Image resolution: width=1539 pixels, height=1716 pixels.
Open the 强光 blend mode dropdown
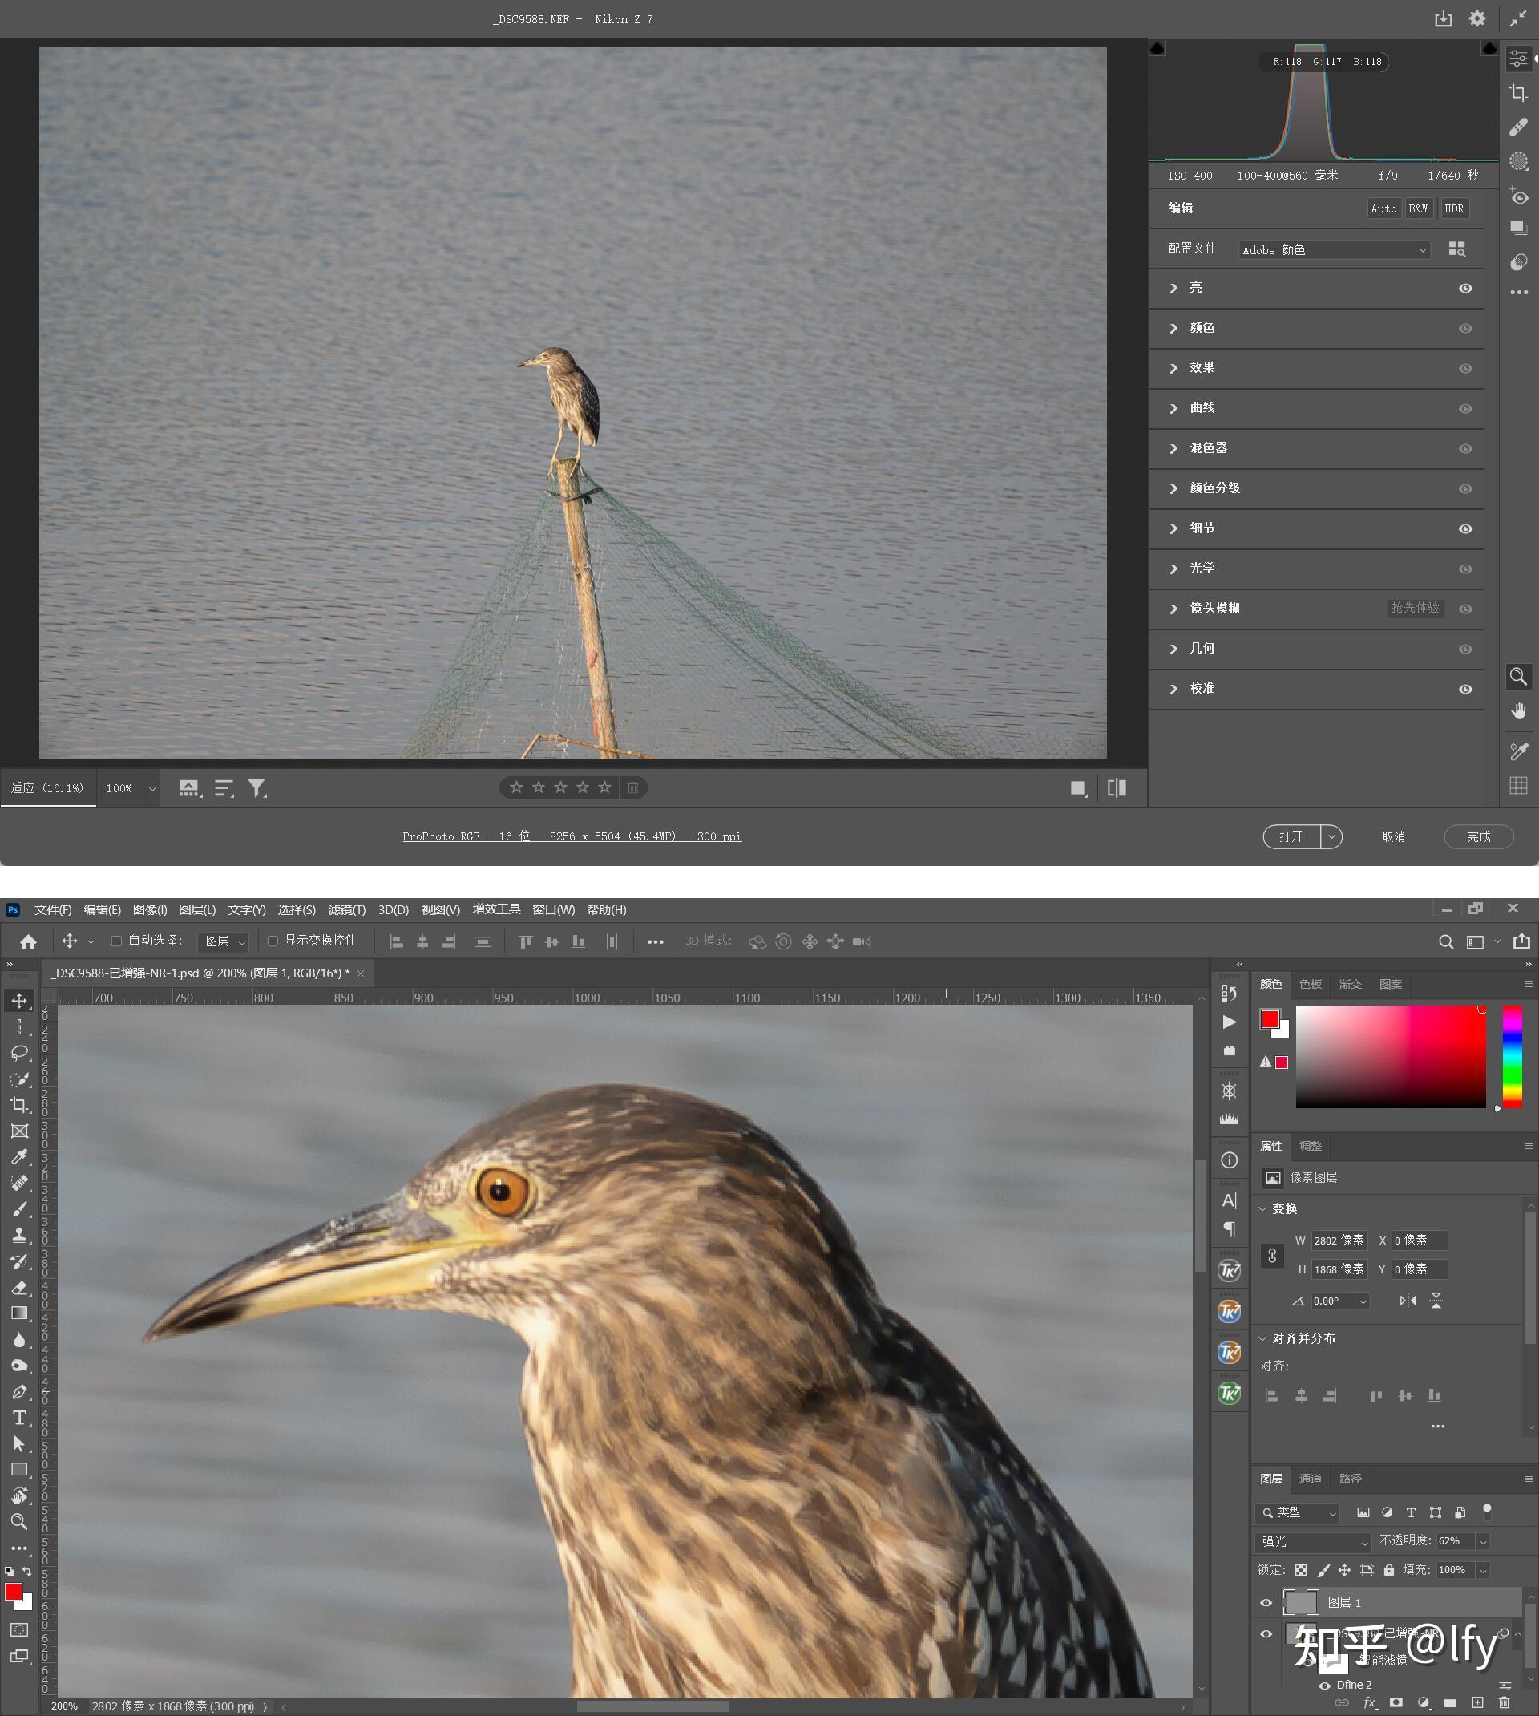coord(1313,1541)
